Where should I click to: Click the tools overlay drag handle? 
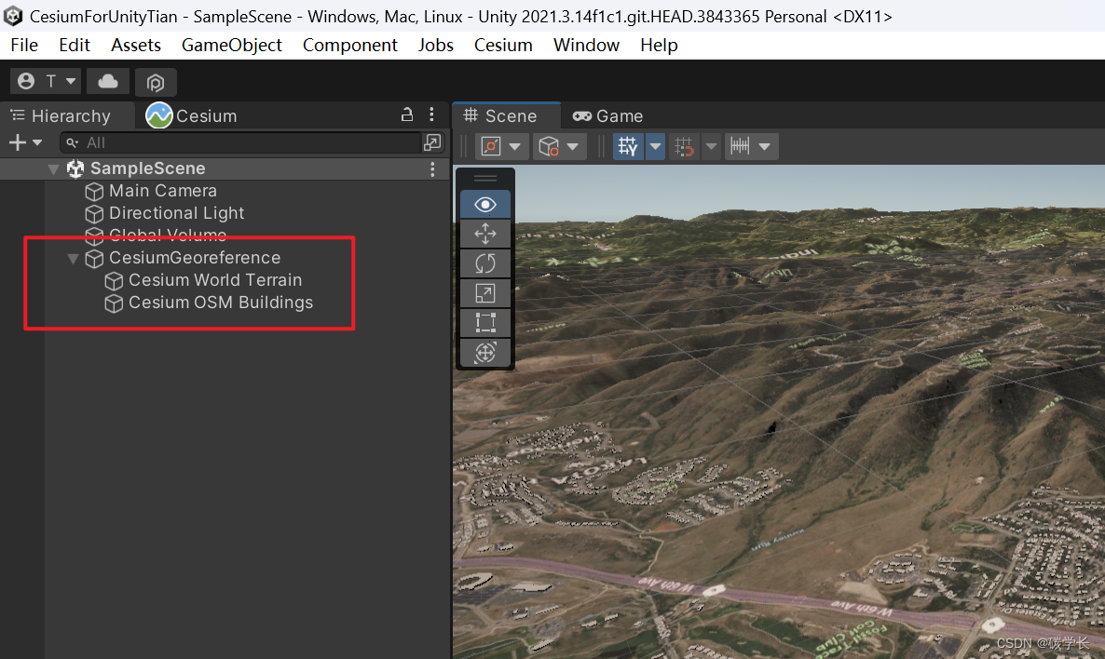[x=484, y=178]
